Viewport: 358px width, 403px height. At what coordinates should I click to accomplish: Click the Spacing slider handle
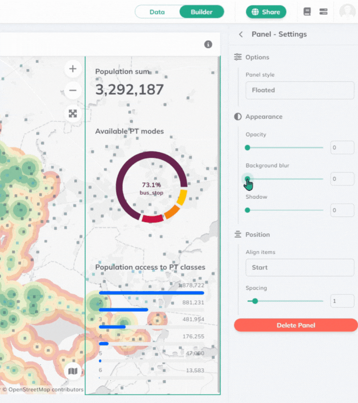[x=255, y=301]
